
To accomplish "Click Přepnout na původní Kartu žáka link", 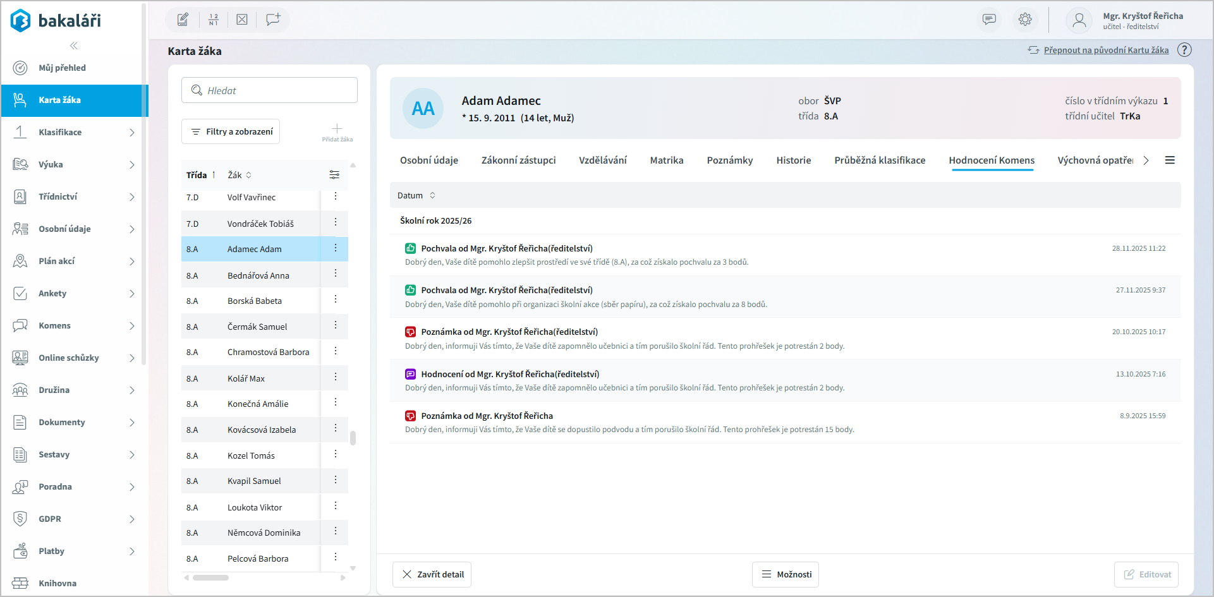I will click(1105, 50).
